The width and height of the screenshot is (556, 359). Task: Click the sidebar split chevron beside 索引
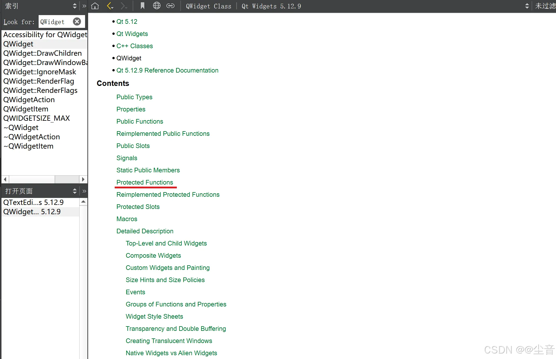84,6
